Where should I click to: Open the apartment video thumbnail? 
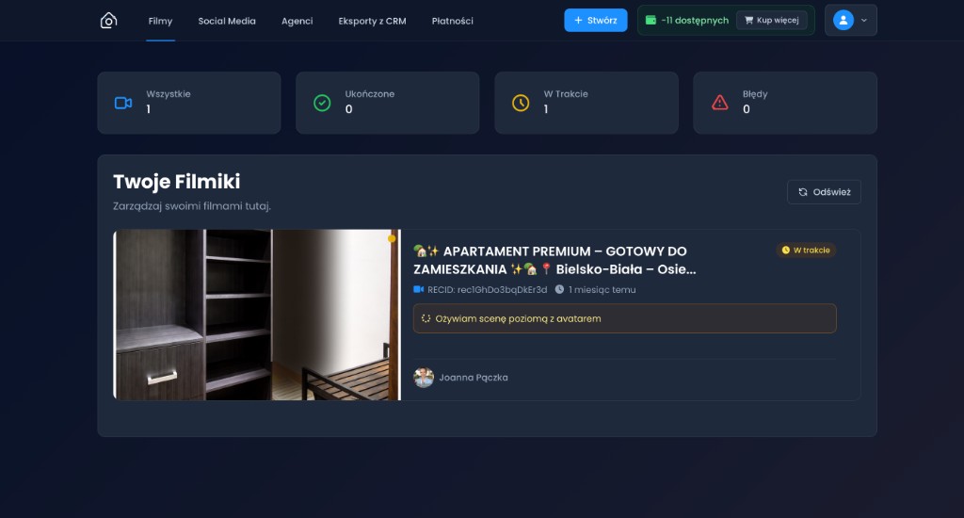(x=257, y=315)
